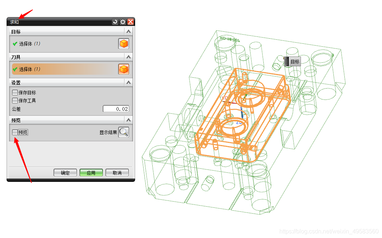Collapse the 预览 section

pos(129,120)
